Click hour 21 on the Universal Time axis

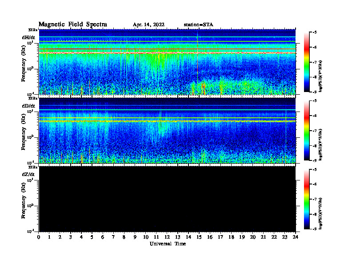click(x=263, y=237)
